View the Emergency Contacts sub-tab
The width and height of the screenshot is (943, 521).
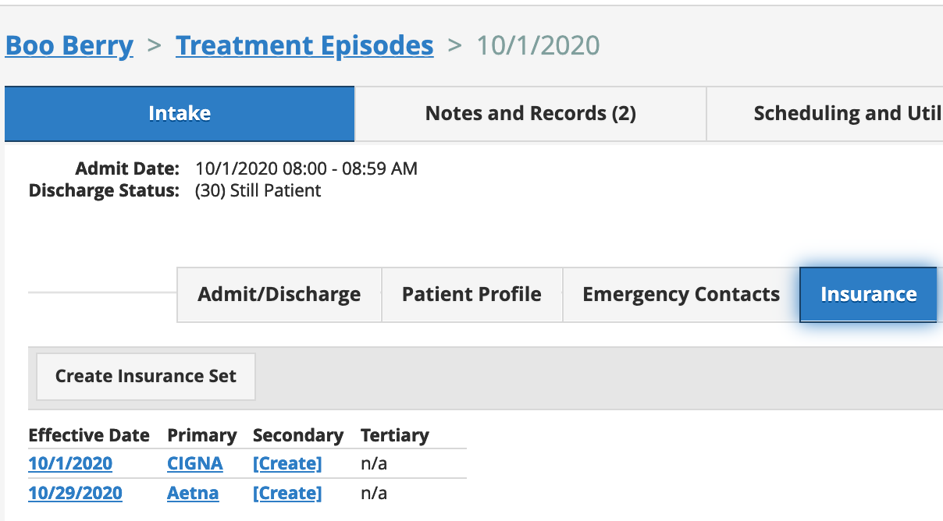pos(680,294)
